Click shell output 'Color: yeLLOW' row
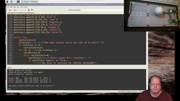The image size is (180, 101). click(x=30, y=80)
